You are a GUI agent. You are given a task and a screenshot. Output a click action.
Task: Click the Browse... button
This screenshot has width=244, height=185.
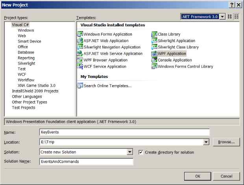[x=226, y=142]
